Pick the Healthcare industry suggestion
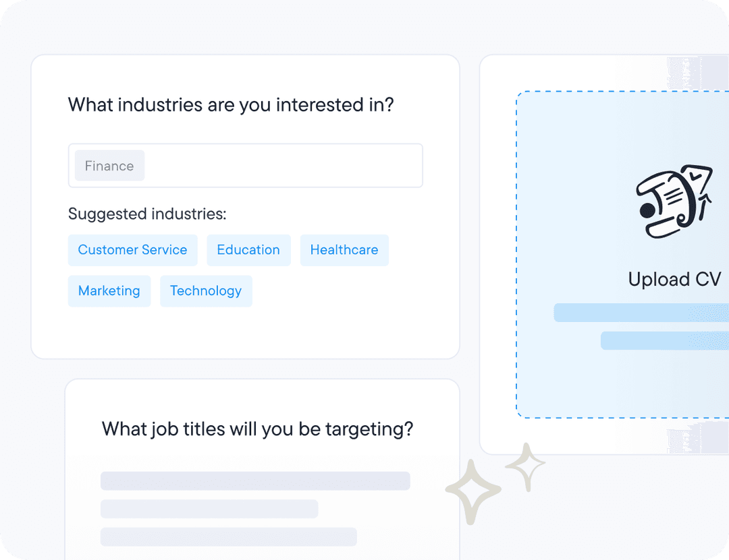This screenshot has width=729, height=560. tap(344, 250)
